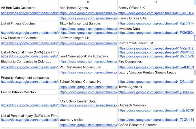
Task: Open column C link beside 'Luxury Vacation Rentals'
Action: click(88, 73)
